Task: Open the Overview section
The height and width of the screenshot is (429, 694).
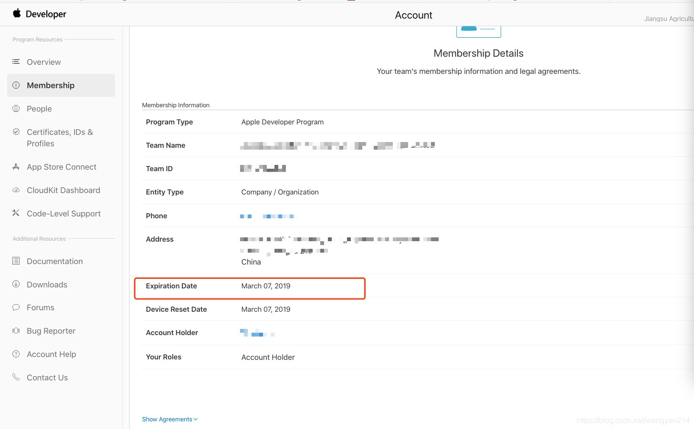Action: 44,62
